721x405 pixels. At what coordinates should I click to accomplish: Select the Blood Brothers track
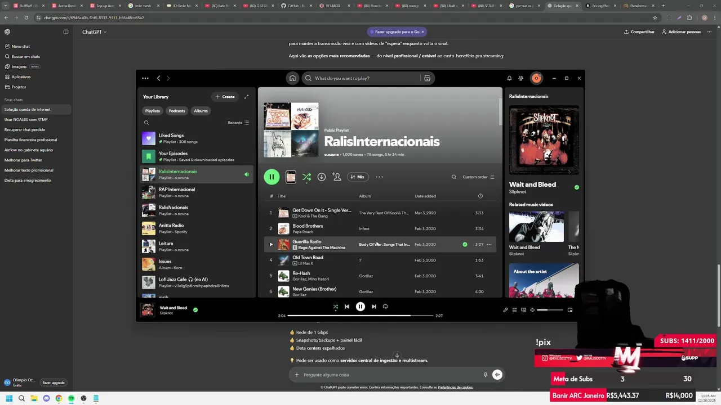[380, 228]
